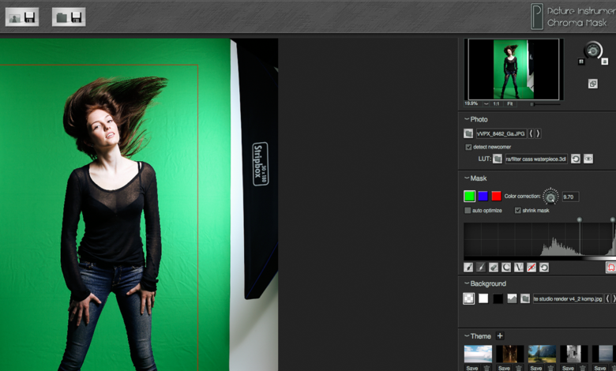Uncheck the shrink mask option
616x371 pixels.
(518, 210)
